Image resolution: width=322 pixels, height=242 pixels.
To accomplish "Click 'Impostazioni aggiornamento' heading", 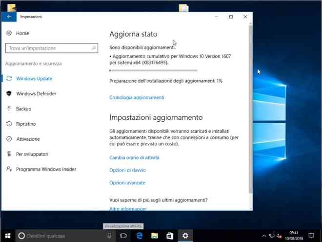I will pyautogui.click(x=156, y=117).
